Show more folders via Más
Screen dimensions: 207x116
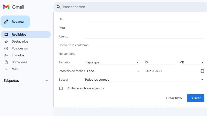point(14,69)
